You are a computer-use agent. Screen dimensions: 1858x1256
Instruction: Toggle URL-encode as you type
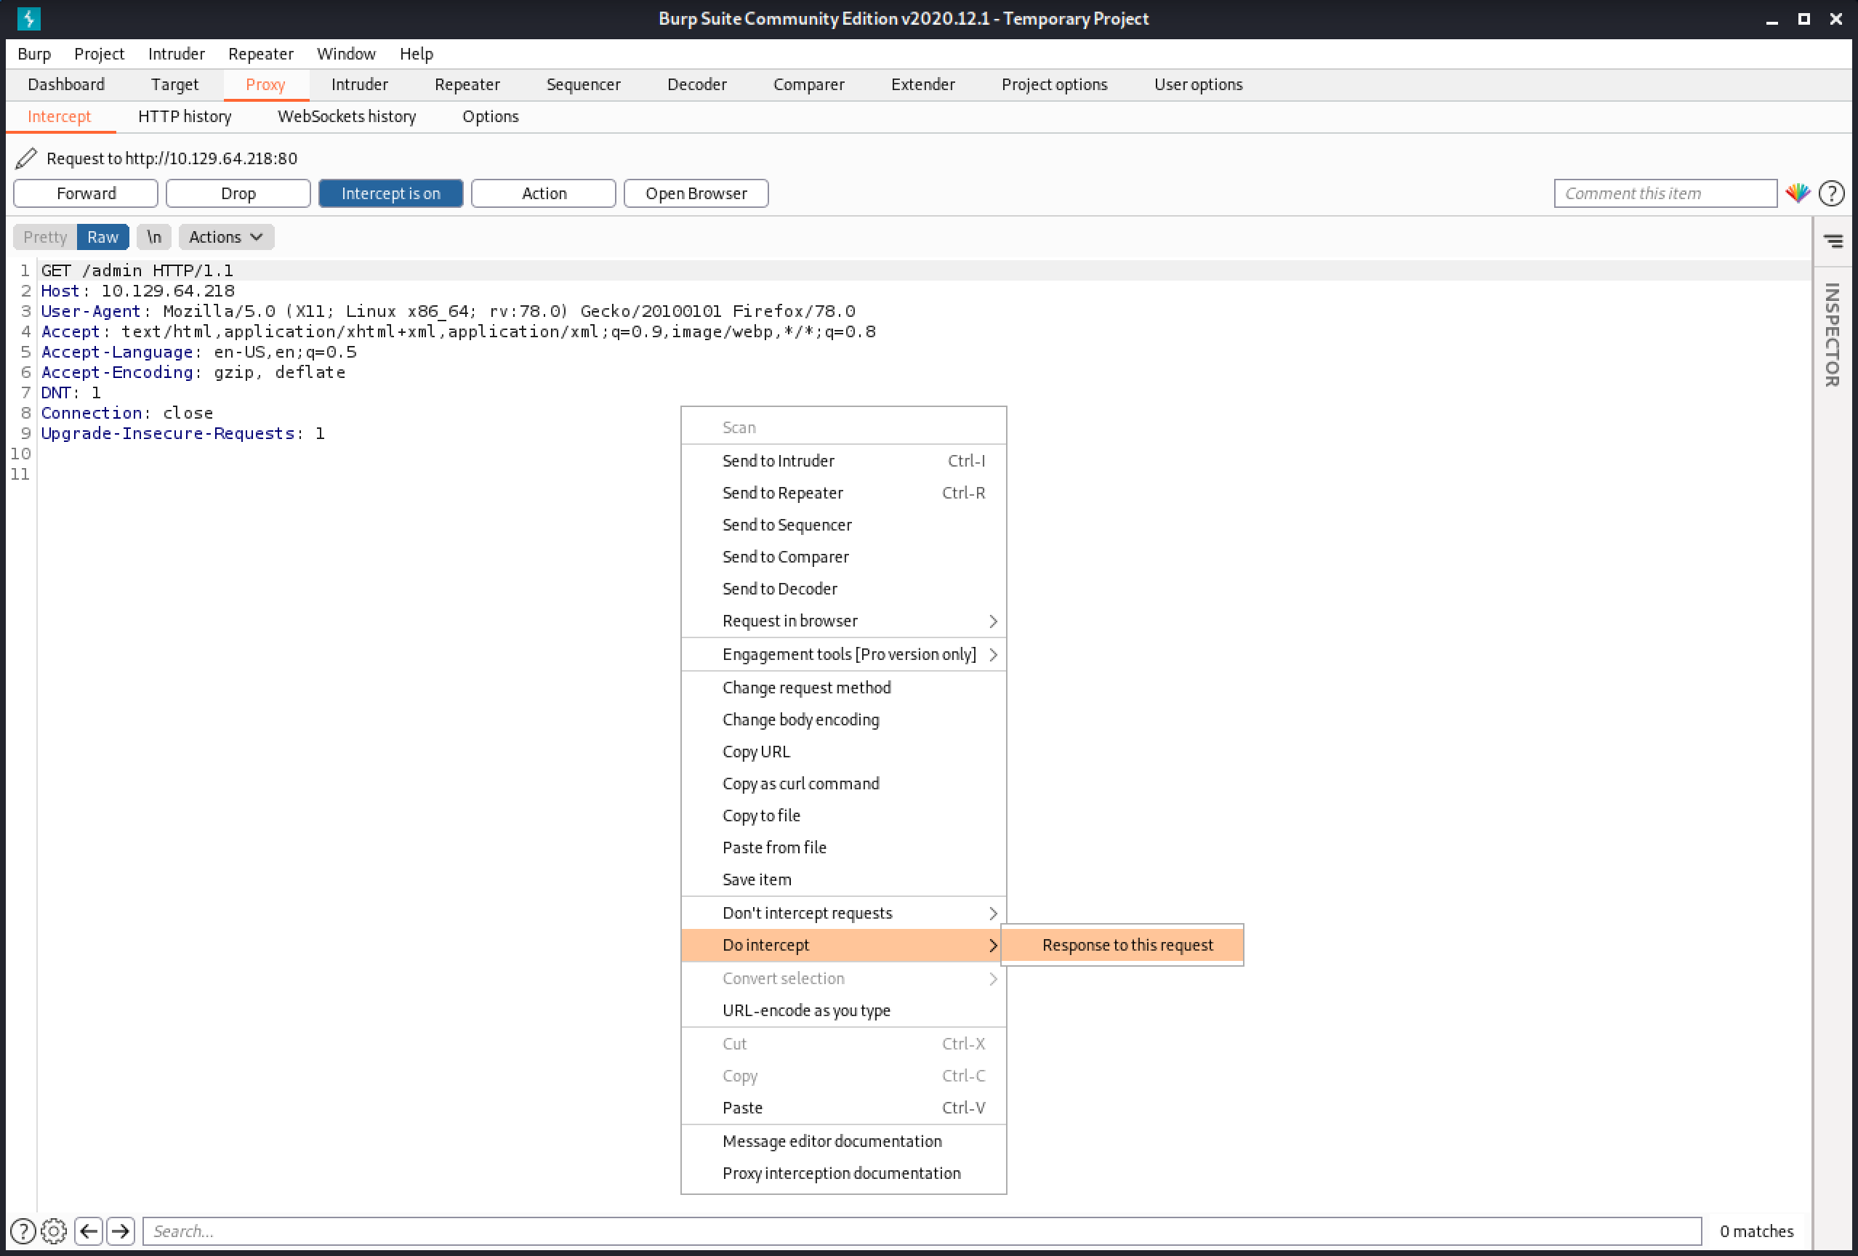coord(842,1010)
